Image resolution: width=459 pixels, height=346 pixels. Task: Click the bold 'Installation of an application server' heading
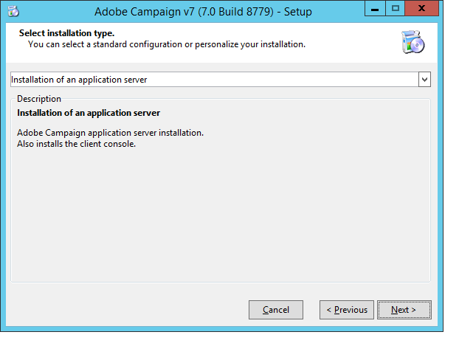tap(89, 113)
